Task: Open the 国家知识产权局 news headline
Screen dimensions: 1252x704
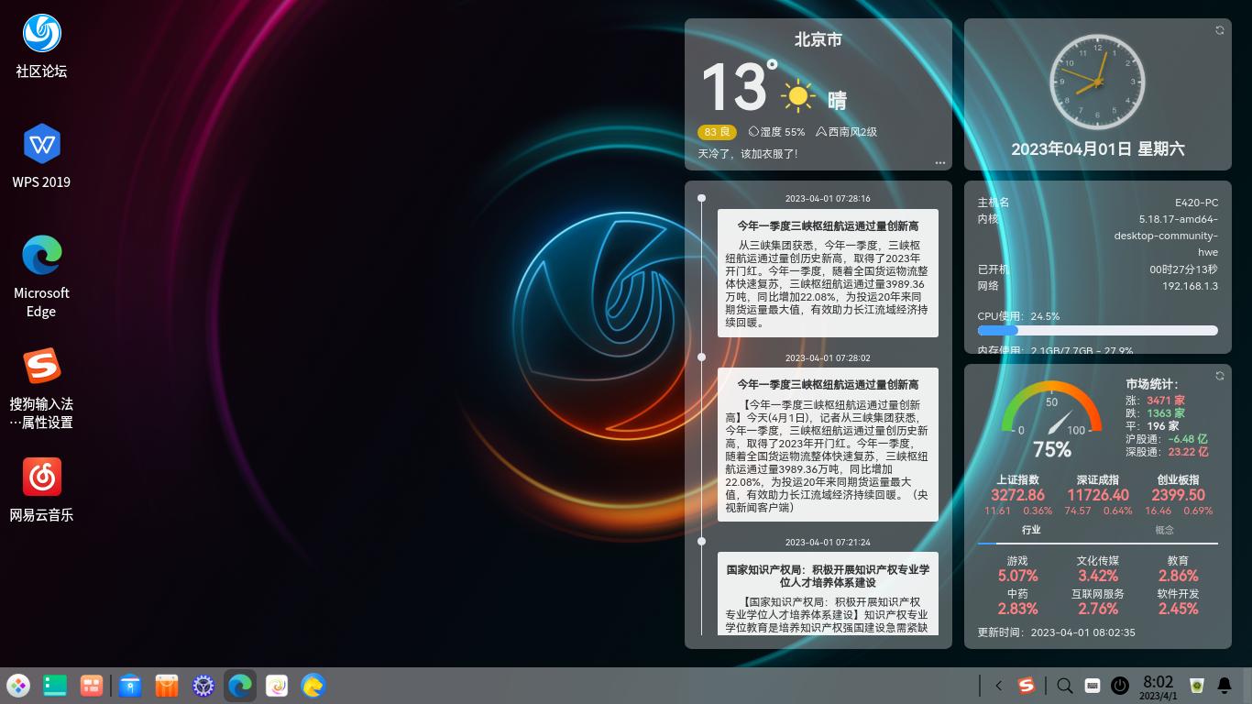Action: pos(828,576)
